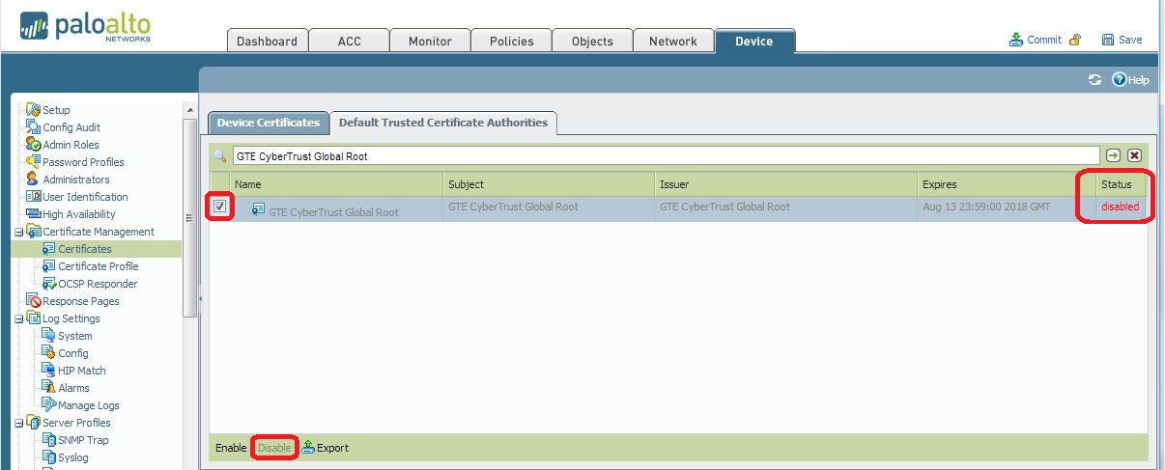Click the Response Pages blocked icon
The image size is (1165, 470).
tap(34, 301)
